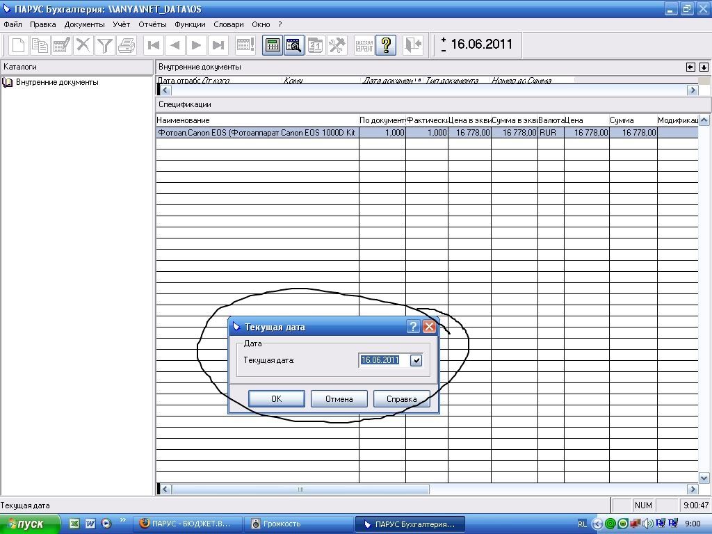Click the 16.06.2011 date in the toolbar
This screenshot has width=712, height=534.
point(481,44)
